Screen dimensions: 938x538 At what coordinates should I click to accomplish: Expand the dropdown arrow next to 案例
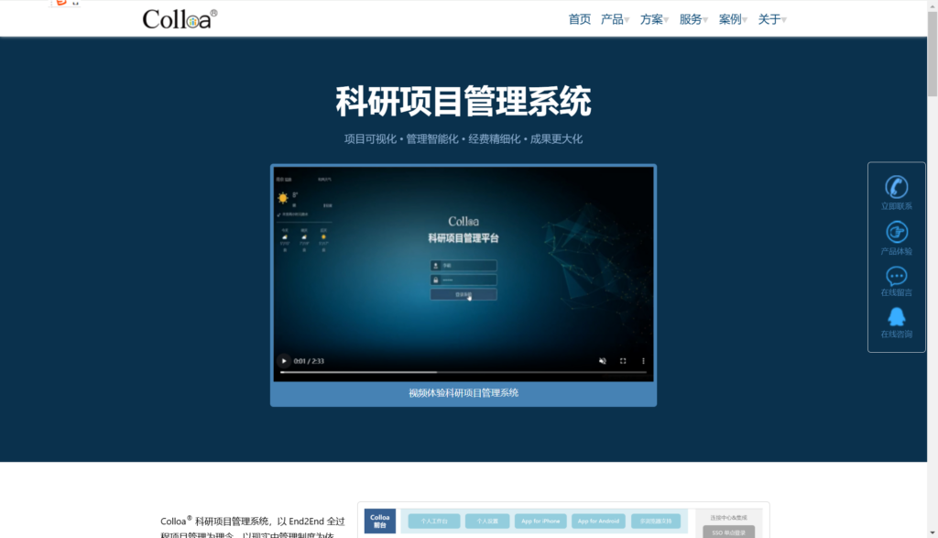click(x=745, y=20)
